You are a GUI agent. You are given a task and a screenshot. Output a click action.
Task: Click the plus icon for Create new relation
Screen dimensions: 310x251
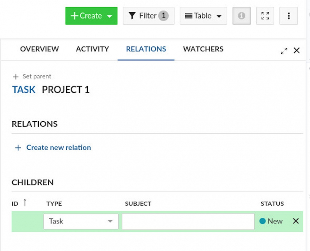18,148
